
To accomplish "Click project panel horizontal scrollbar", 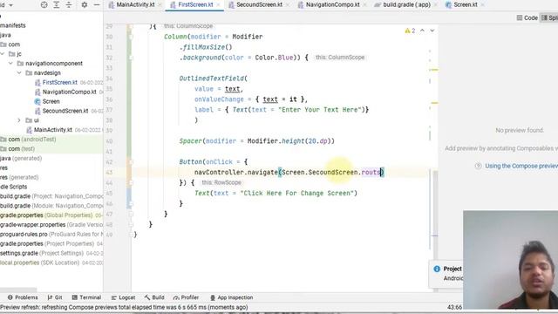I will coord(18,290).
